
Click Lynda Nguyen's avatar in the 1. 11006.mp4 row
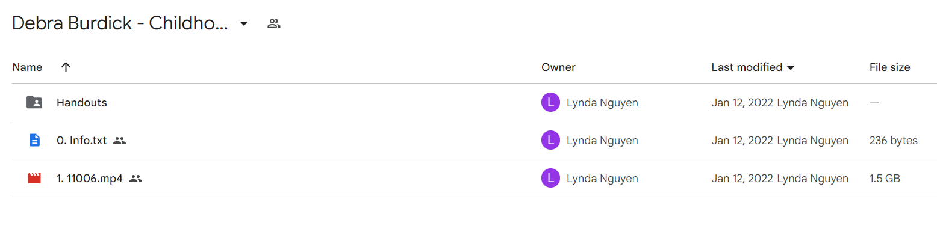[x=550, y=179]
